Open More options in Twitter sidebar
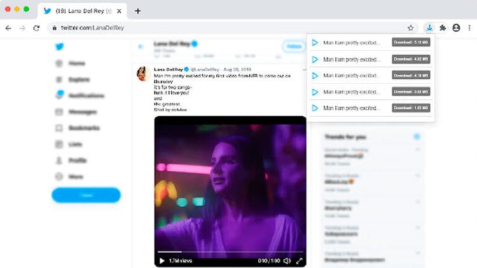This screenshot has height=268, width=477. (77, 176)
